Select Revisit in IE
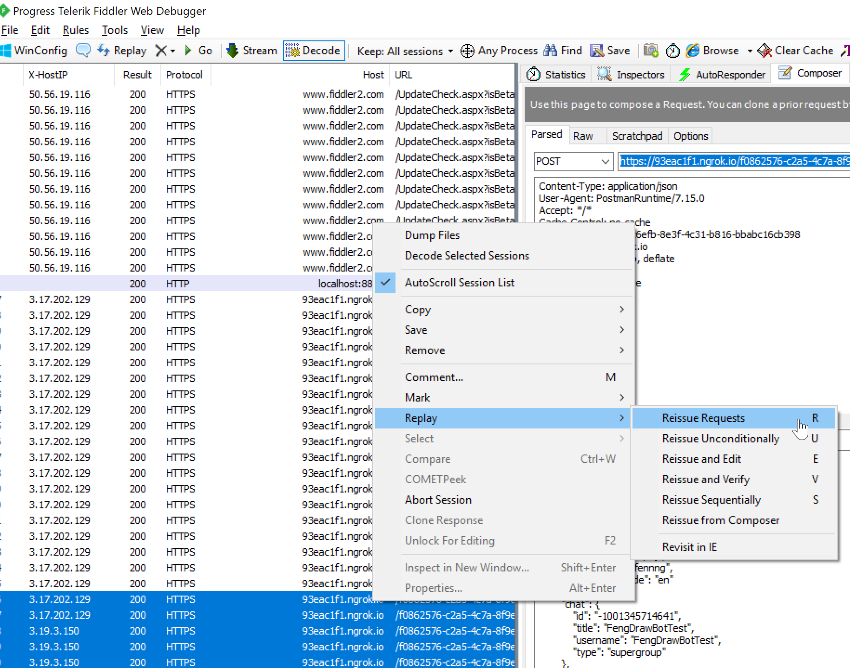The image size is (850, 668). 734,547
